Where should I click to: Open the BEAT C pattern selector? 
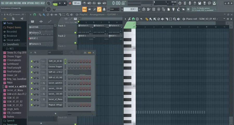pyautogui.click(x=131, y=9)
